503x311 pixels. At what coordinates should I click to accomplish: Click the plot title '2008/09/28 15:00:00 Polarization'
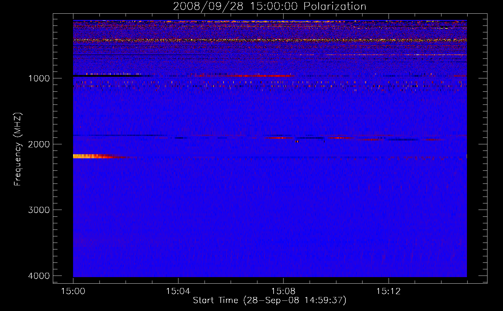270,7
